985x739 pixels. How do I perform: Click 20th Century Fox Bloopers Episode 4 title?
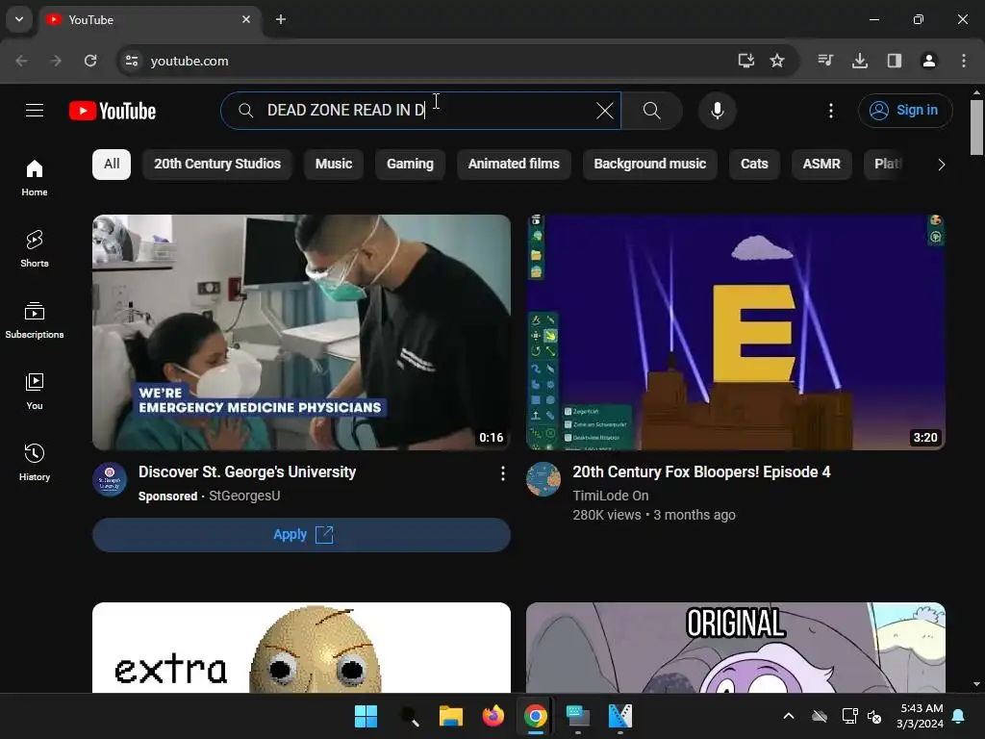(x=701, y=471)
